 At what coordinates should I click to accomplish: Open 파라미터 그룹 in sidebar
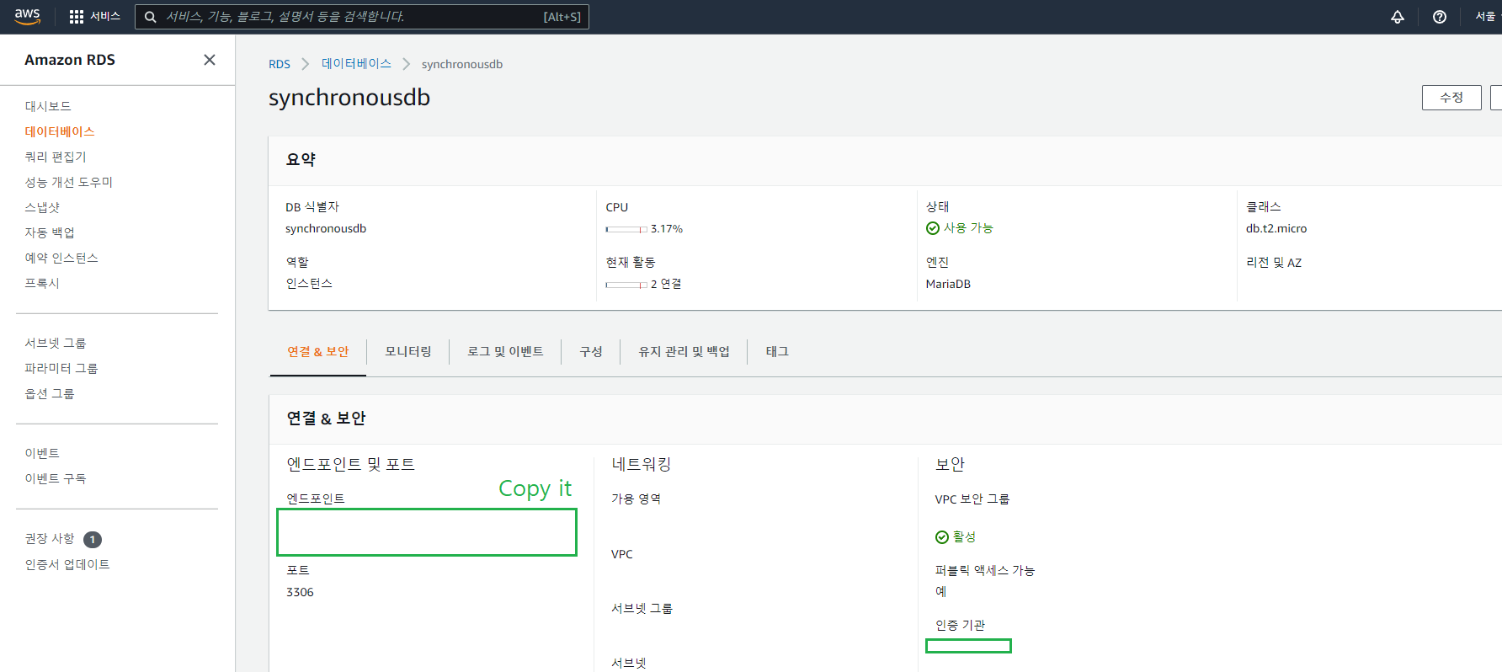tap(61, 368)
